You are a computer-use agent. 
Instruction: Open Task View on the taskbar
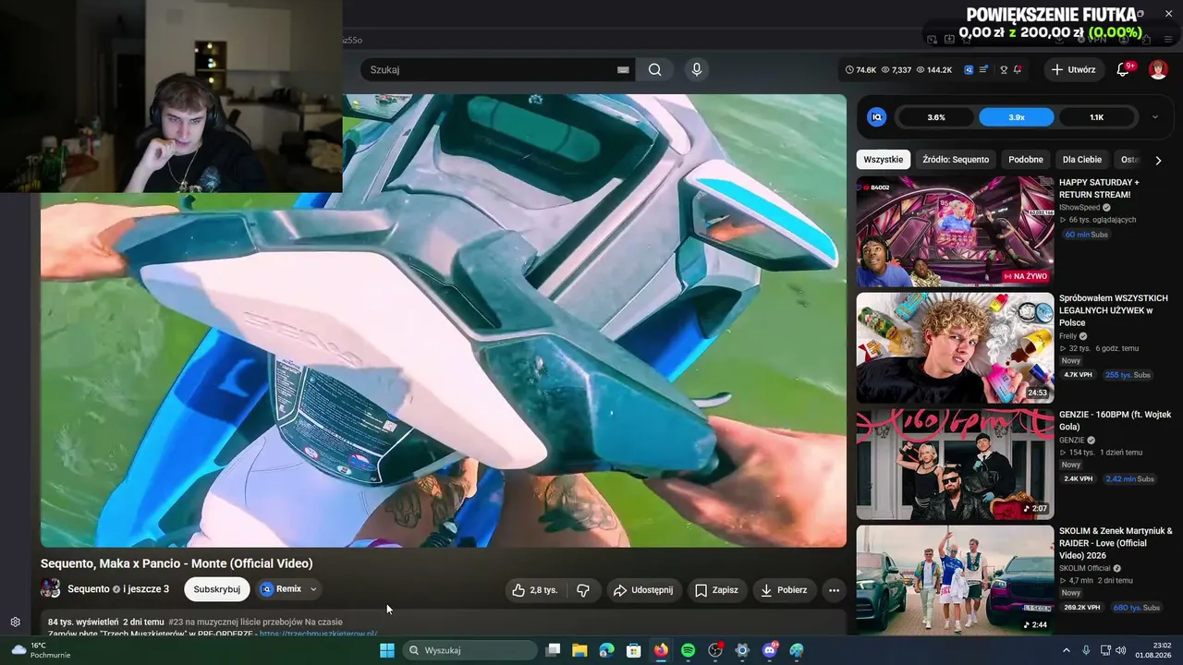point(553,650)
